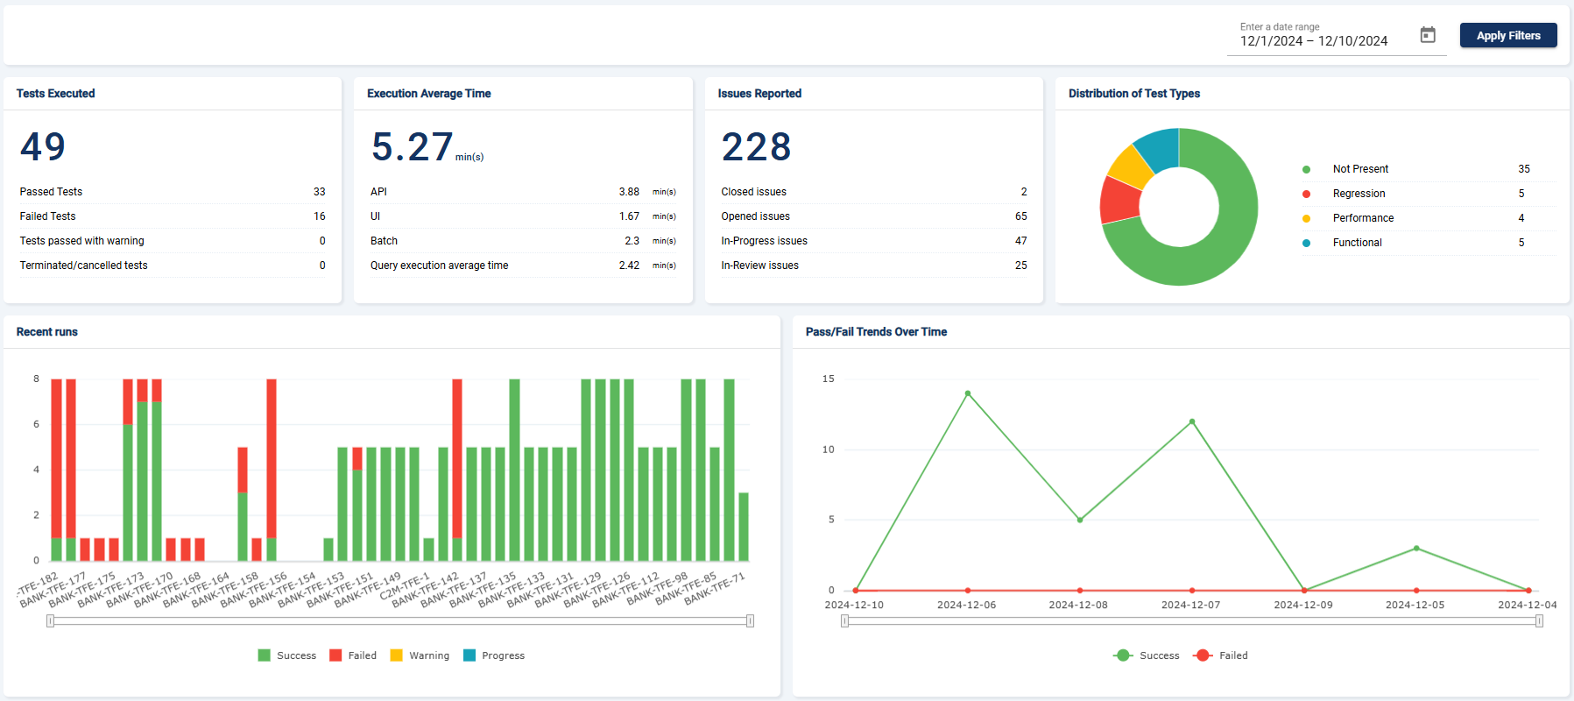Open the calendar date picker icon
1574x701 pixels.
(1428, 35)
